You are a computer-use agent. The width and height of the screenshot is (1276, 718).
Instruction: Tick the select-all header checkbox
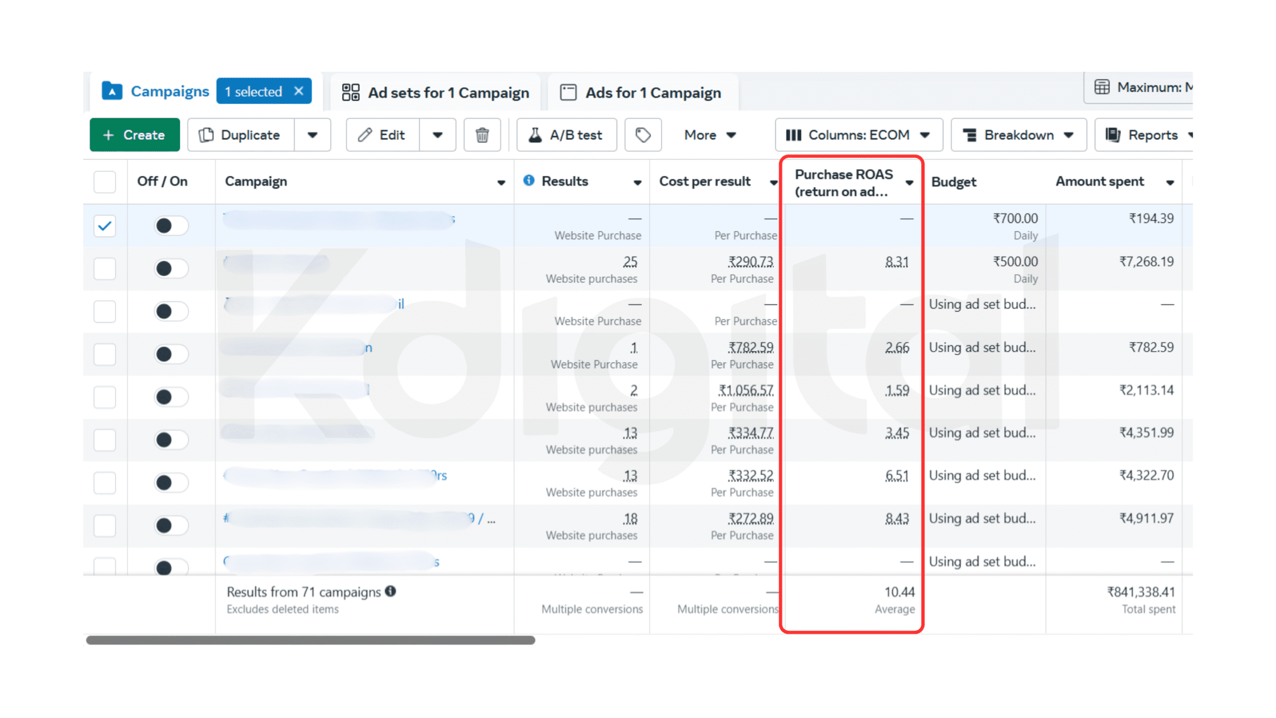coord(105,181)
